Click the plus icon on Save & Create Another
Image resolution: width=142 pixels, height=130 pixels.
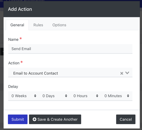[x=34, y=119]
